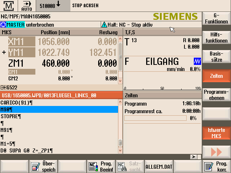The image size is (231, 173).
Task: Click the Programmrest progress bar
Action: tap(155, 118)
